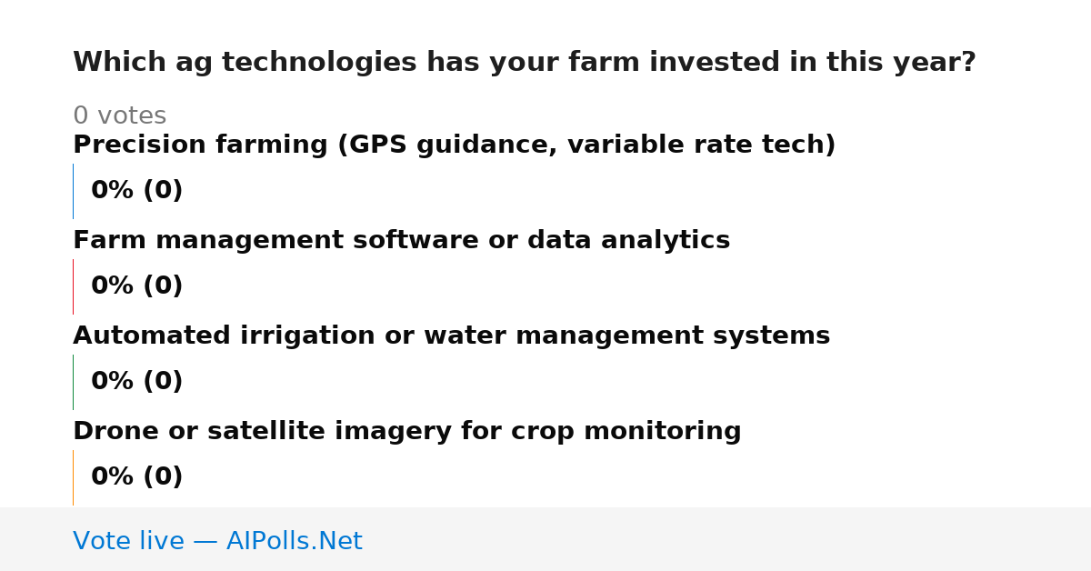Pick Automated irrigation or water management systems
The height and width of the screenshot is (571, 1091).
(x=451, y=336)
